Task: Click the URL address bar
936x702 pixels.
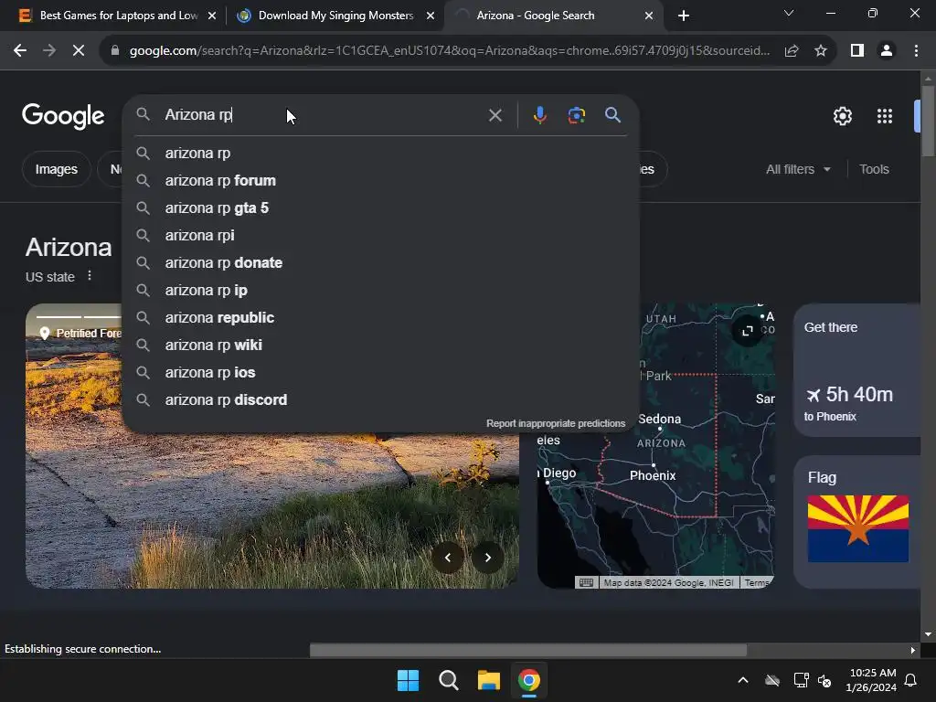Action: click(x=449, y=51)
